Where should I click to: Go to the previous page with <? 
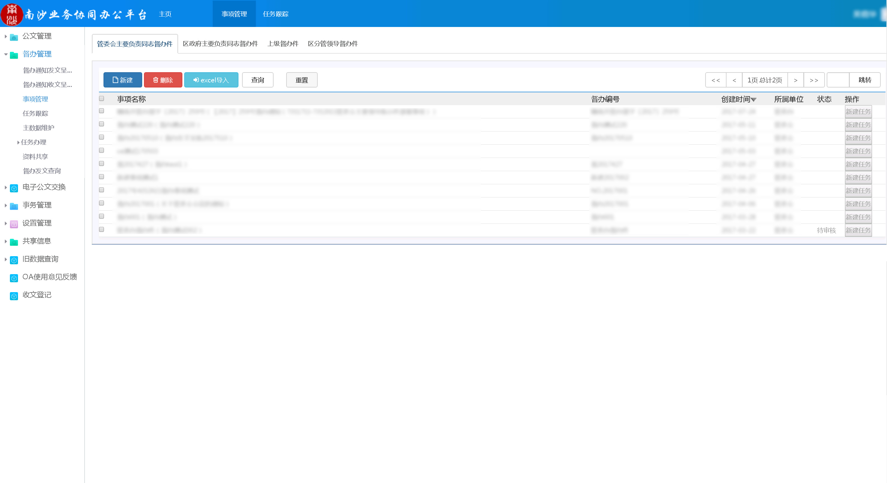(734, 80)
